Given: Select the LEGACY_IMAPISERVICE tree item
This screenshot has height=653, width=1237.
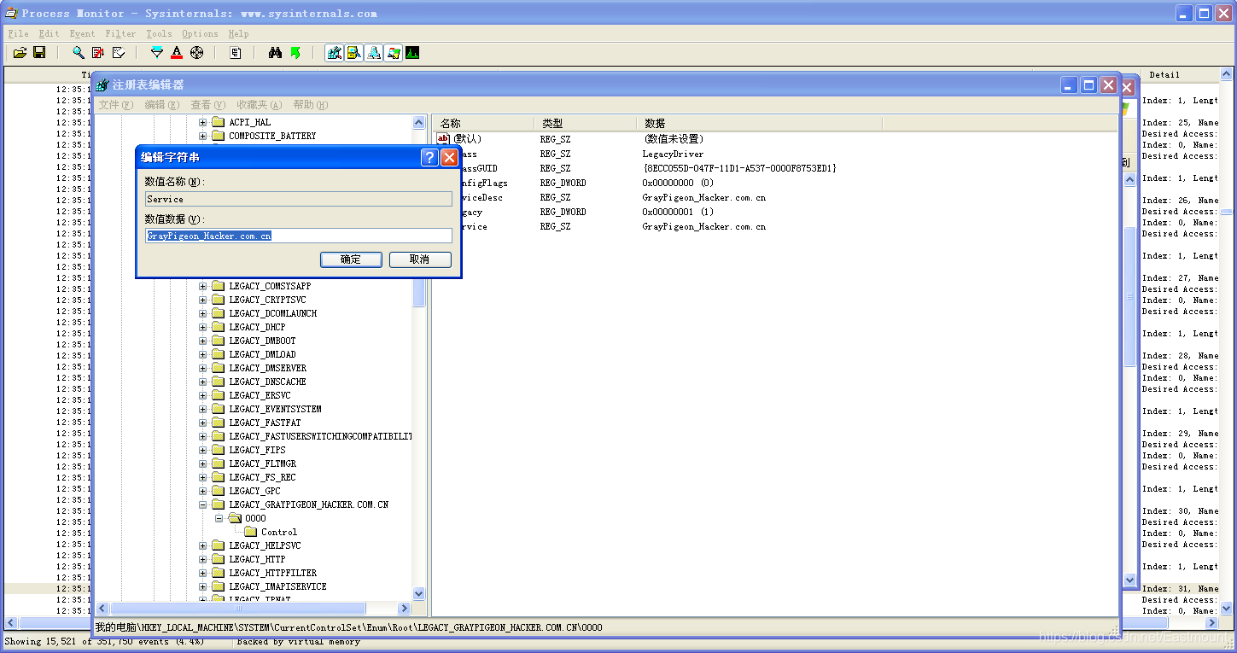Looking at the screenshot, I should pyautogui.click(x=277, y=586).
